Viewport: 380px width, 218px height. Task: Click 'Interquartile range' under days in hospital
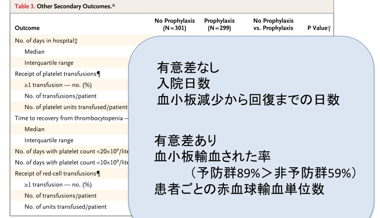pyautogui.click(x=49, y=63)
